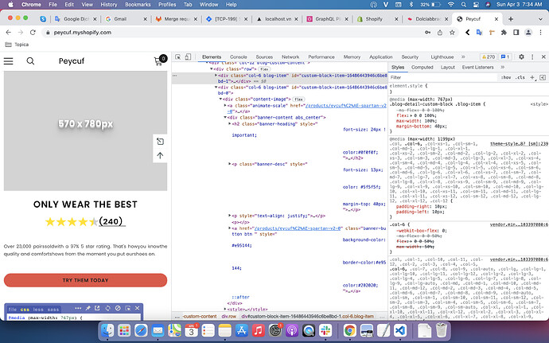The height and width of the screenshot is (343, 549).
Task: Reload the page in Chrome
Action: pyautogui.click(x=33, y=33)
